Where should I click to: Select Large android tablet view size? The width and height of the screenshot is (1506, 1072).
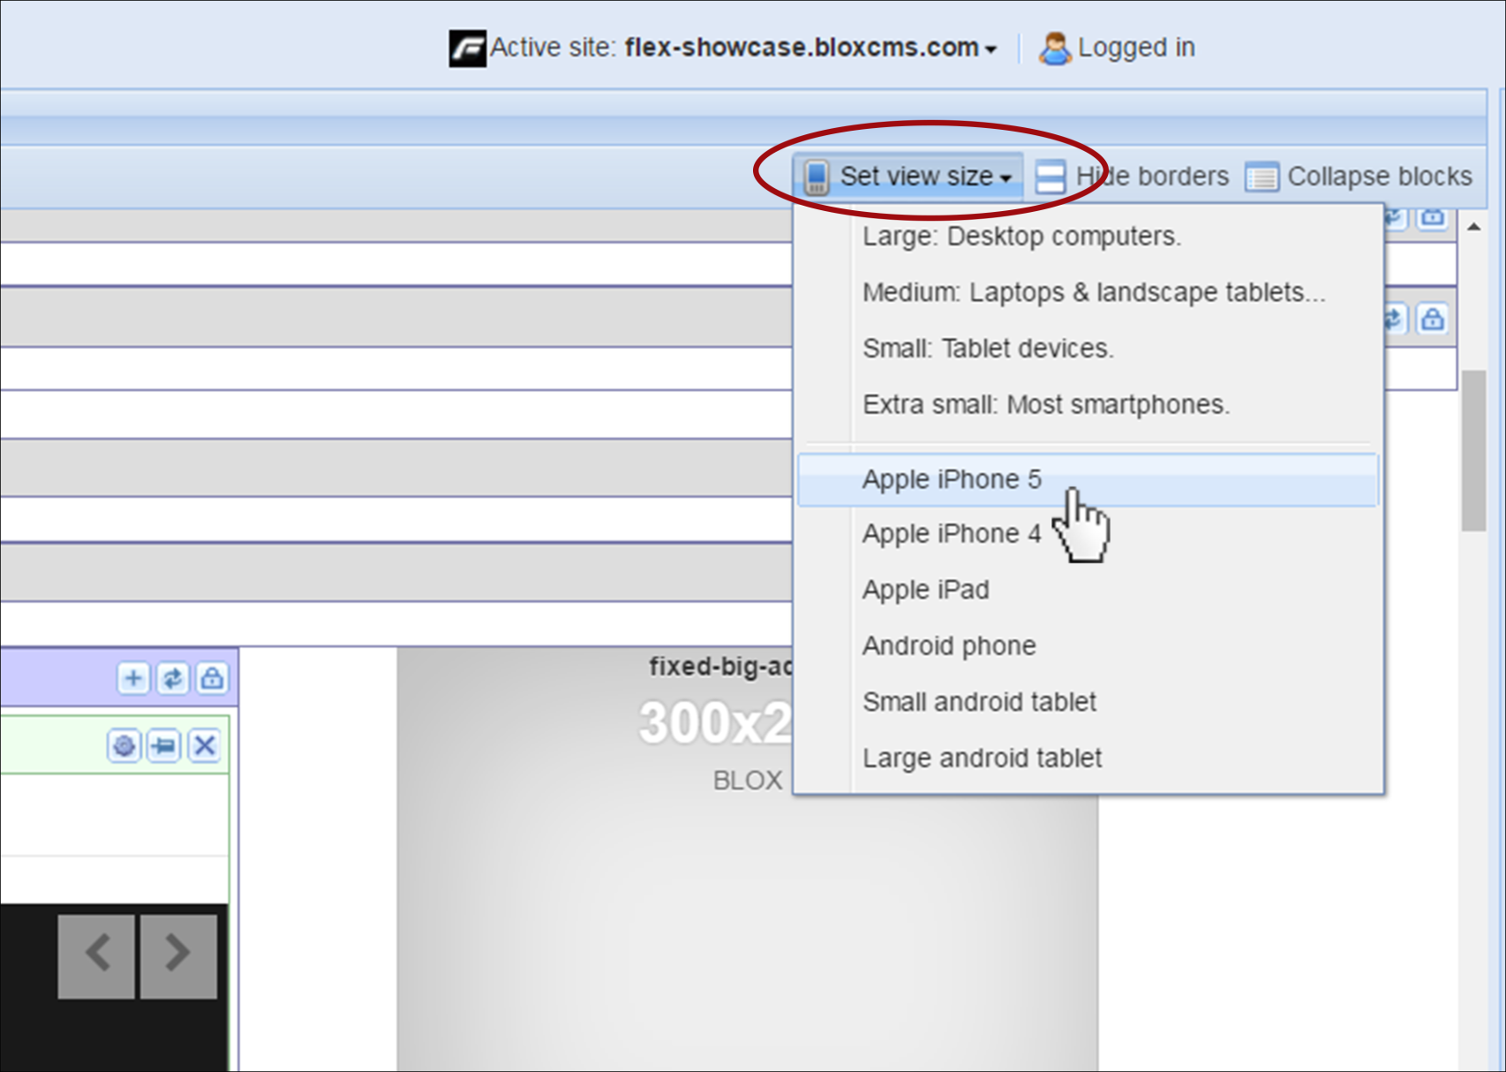point(1088,758)
